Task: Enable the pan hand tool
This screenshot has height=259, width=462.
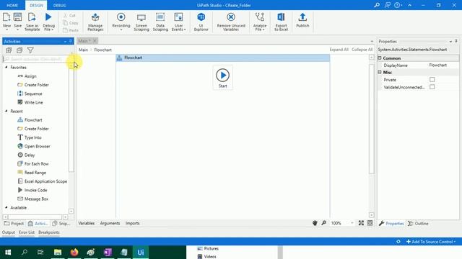Action: pyautogui.click(x=315, y=223)
